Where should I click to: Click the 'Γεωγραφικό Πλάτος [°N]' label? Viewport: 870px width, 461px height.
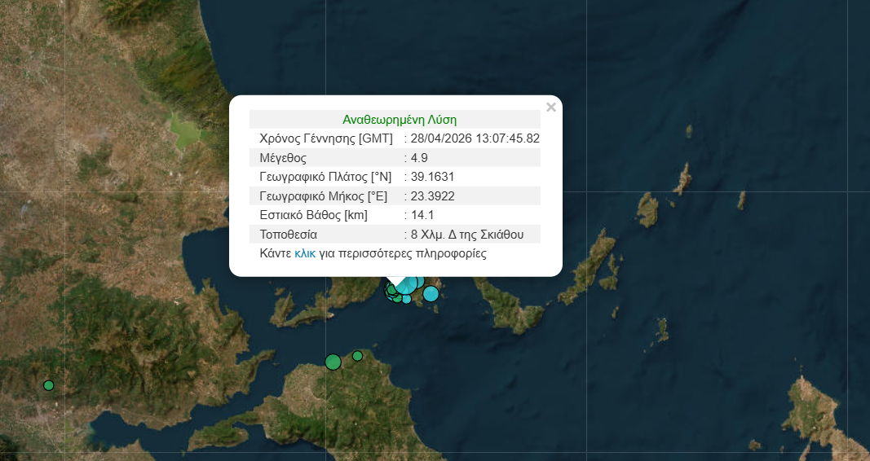(325, 177)
